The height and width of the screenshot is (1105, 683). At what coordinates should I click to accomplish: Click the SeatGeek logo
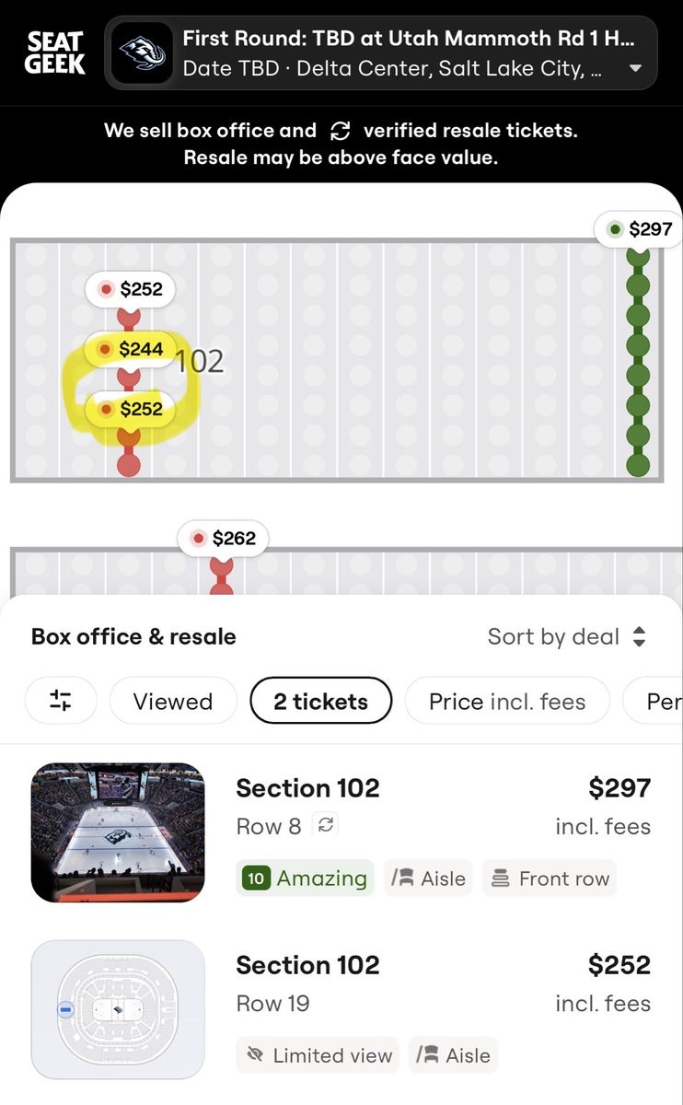[x=55, y=53]
